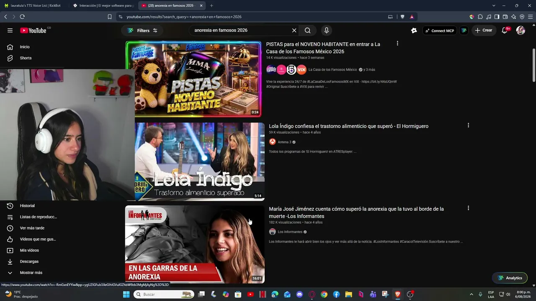
Task: Open File Explorer from the taskbar
Action: tap(348, 294)
